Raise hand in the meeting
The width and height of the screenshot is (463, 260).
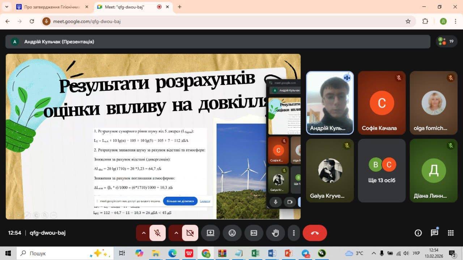tap(276, 233)
